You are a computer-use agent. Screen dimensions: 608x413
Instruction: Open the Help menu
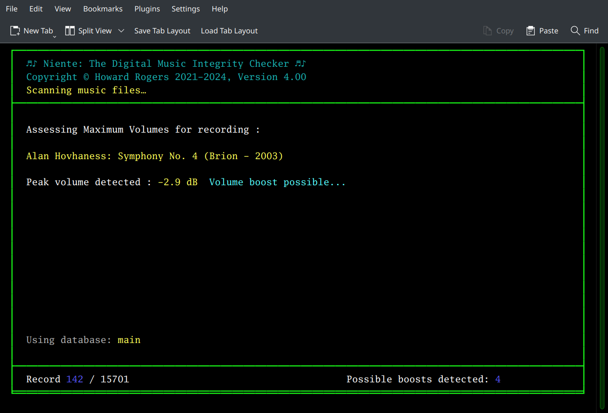pyautogui.click(x=220, y=9)
